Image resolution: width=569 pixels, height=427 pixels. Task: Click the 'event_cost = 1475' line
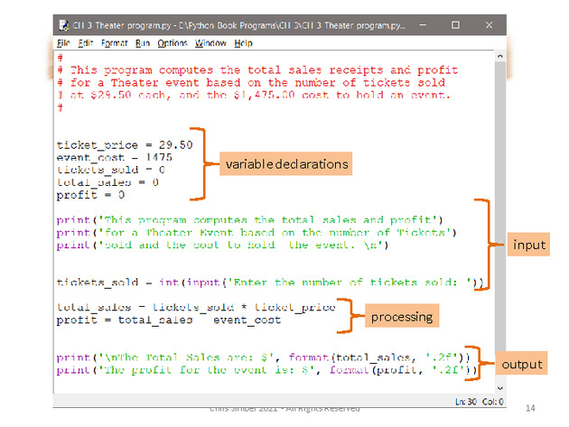point(115,157)
